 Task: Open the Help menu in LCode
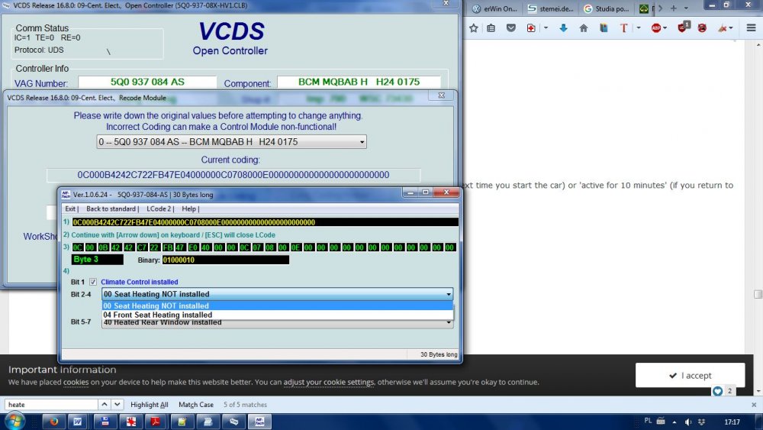click(188, 209)
